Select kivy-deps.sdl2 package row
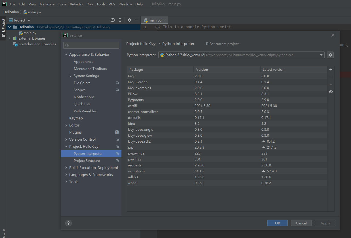351x238 pixels. coord(227,141)
